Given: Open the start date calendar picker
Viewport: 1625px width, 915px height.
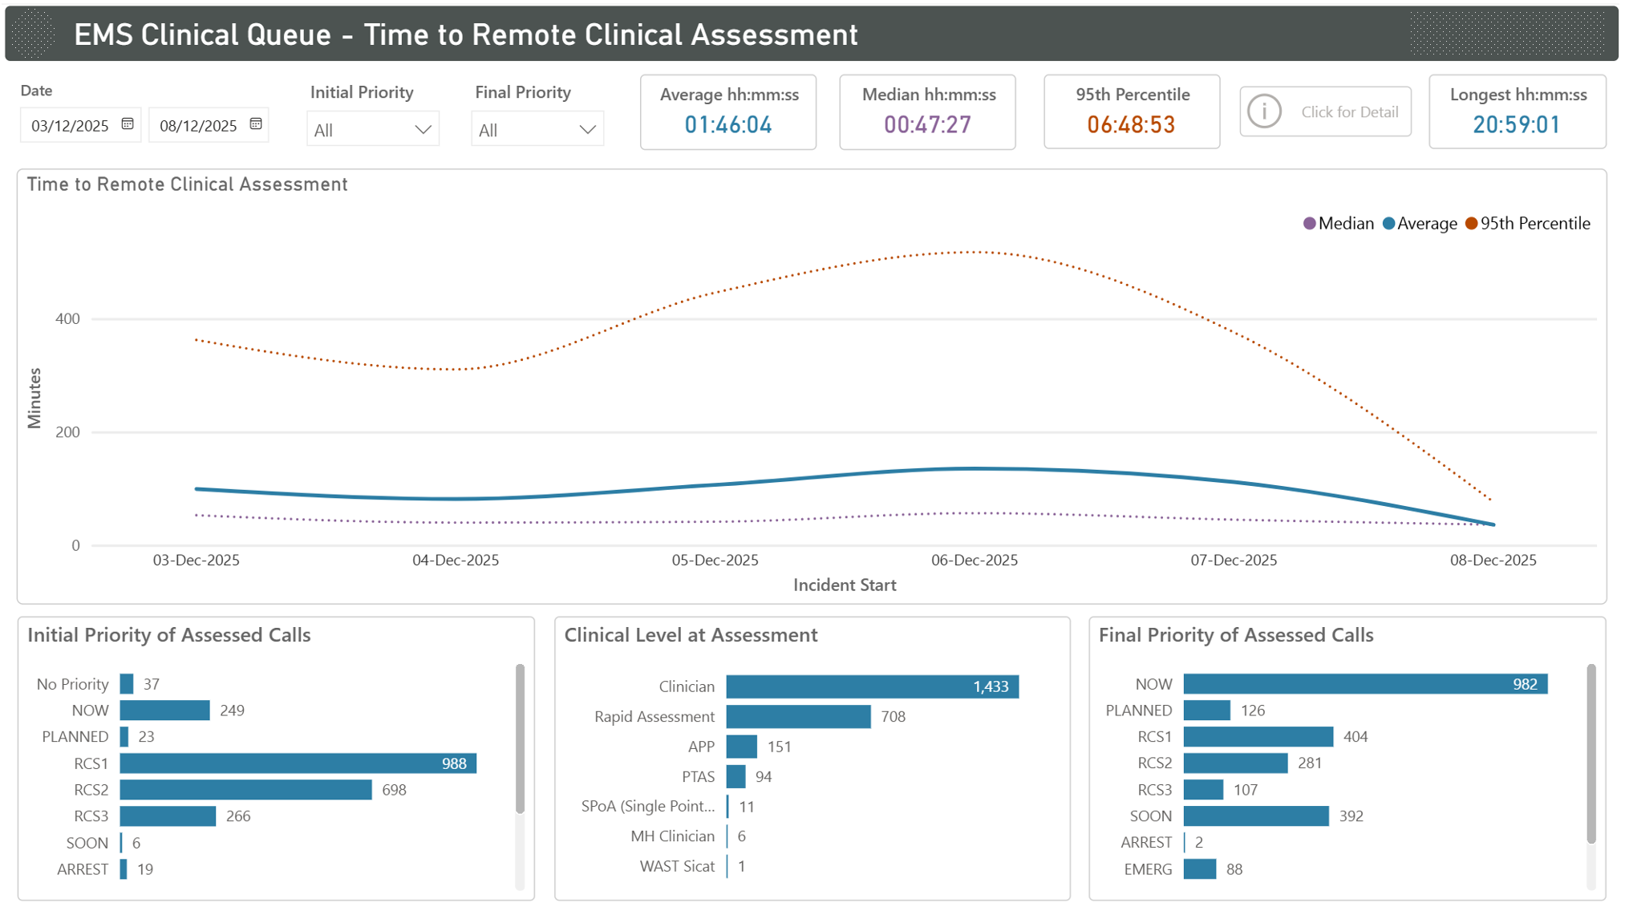Looking at the screenshot, I should 128,124.
